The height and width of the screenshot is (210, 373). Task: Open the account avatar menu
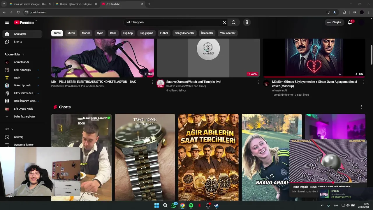pos(361,22)
